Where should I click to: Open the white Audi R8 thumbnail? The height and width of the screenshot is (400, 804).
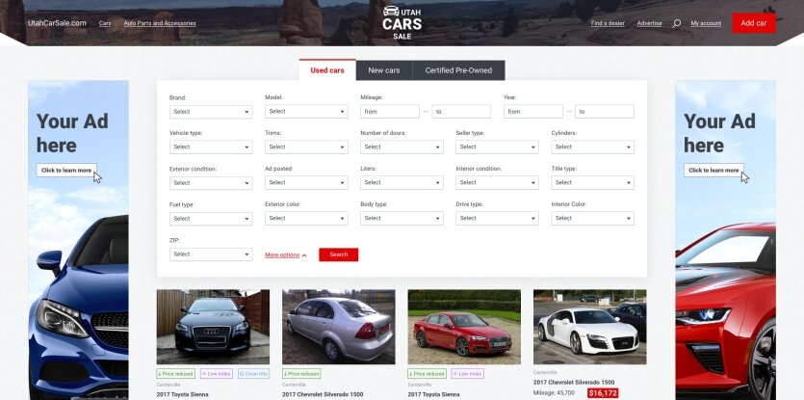tap(589, 327)
